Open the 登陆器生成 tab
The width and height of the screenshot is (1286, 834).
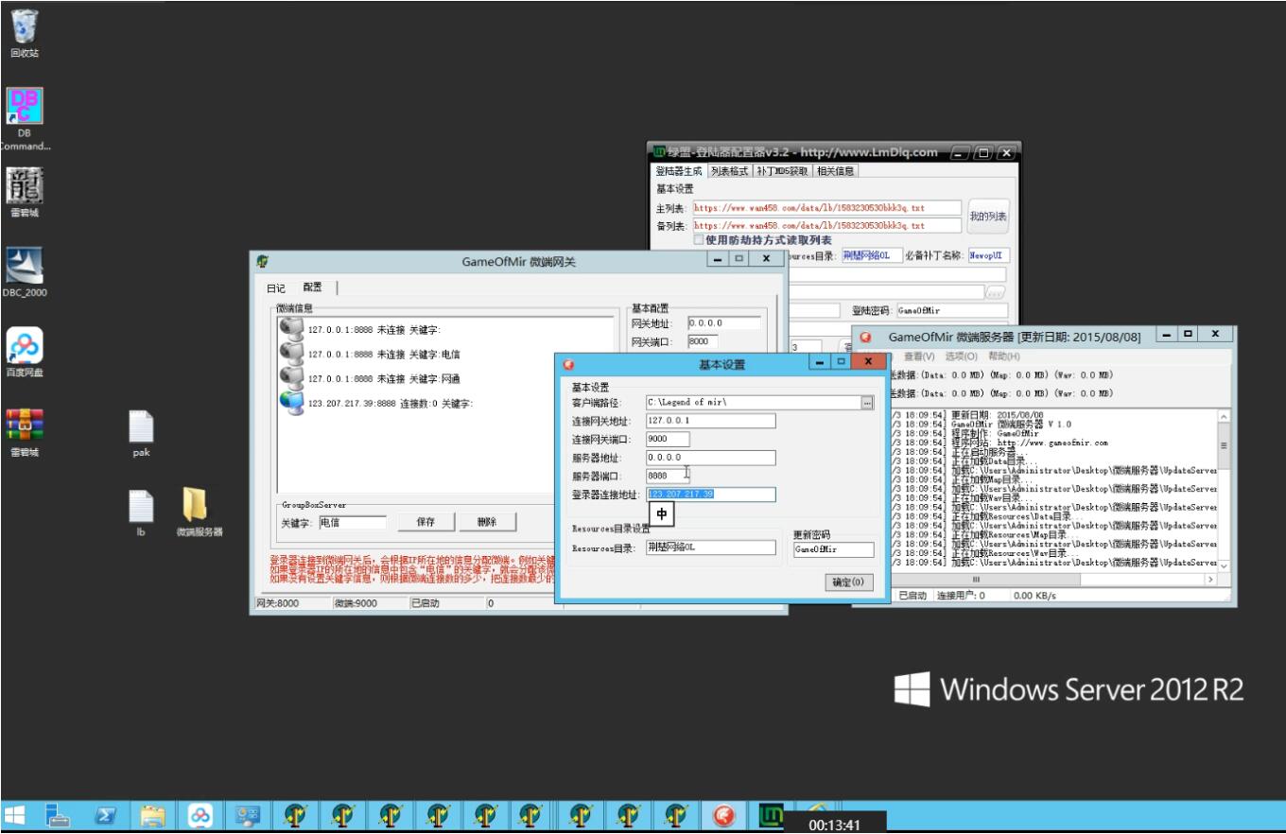tap(679, 171)
